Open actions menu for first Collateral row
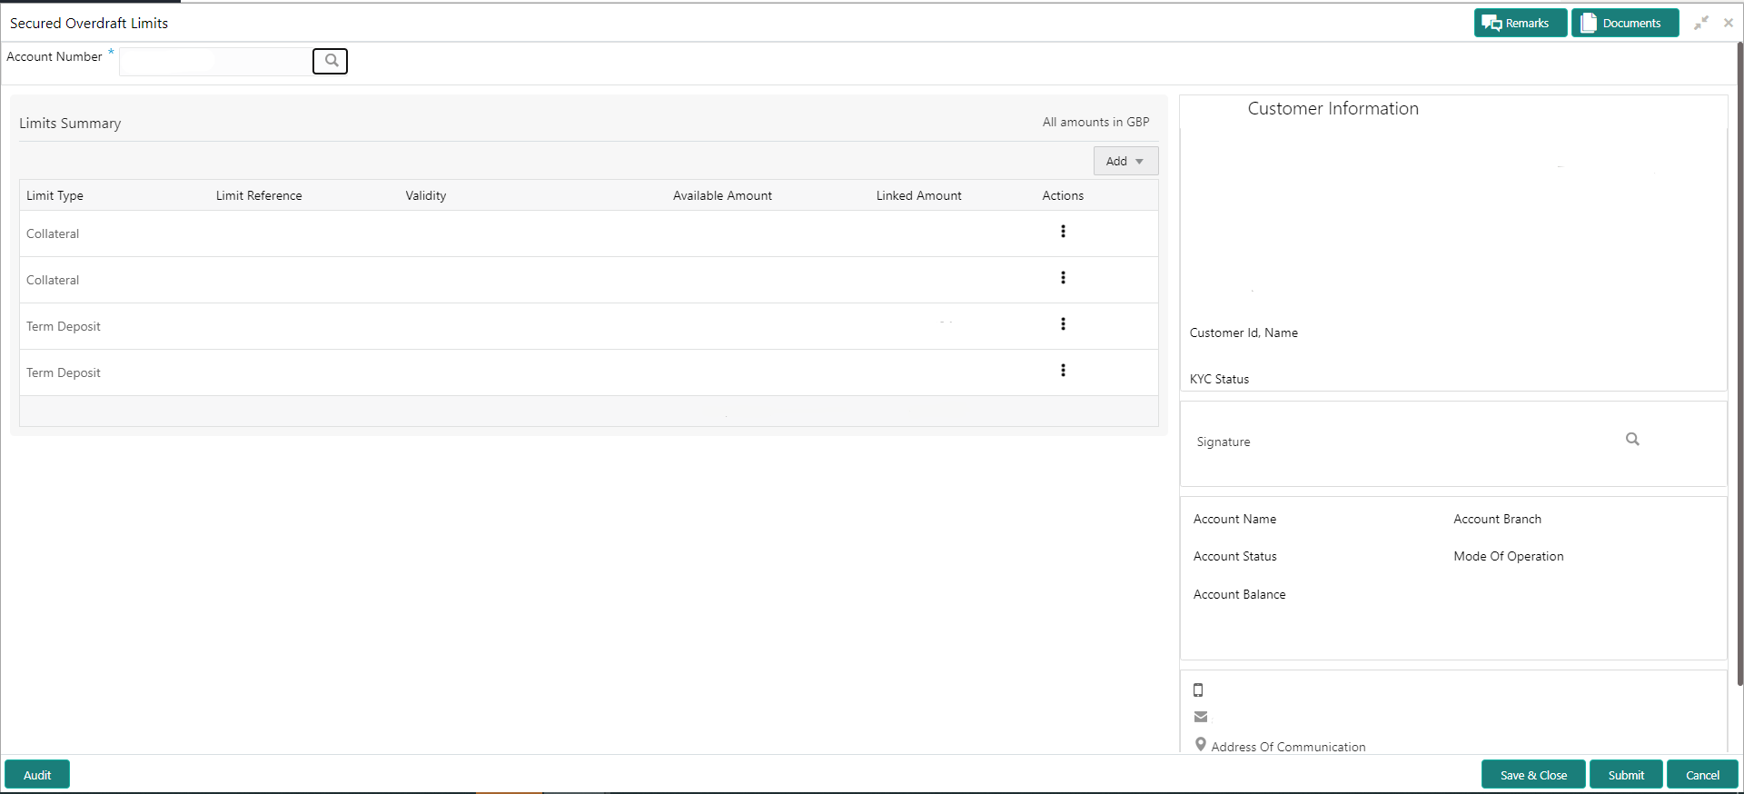 pos(1063,232)
